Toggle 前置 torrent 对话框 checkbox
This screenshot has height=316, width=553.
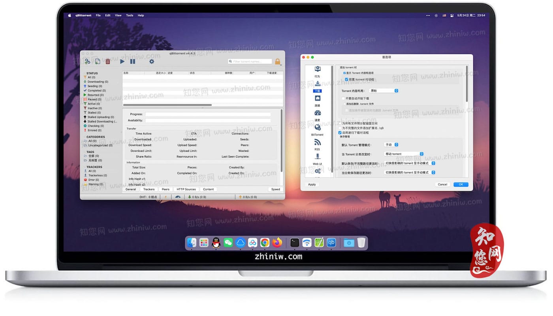(346, 79)
